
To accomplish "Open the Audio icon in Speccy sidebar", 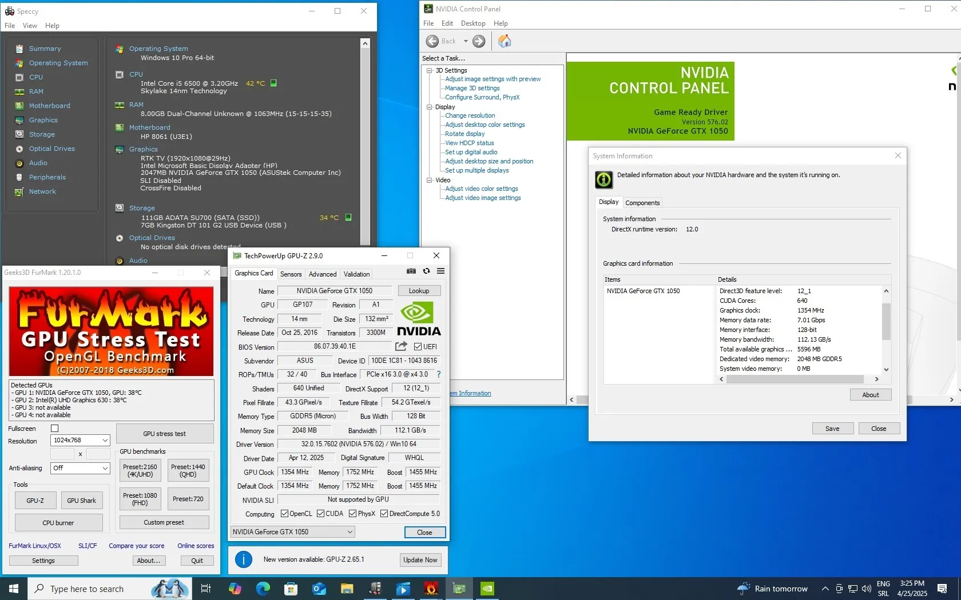I will 19,163.
